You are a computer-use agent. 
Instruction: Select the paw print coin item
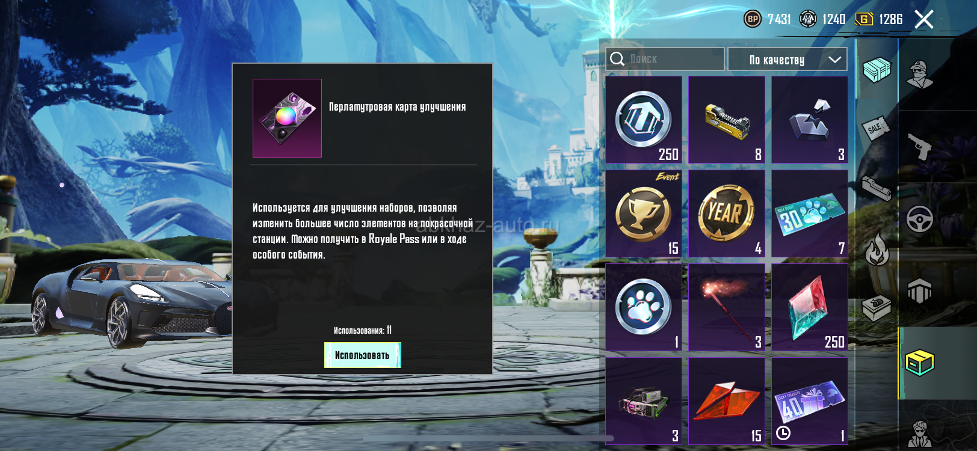point(644,307)
